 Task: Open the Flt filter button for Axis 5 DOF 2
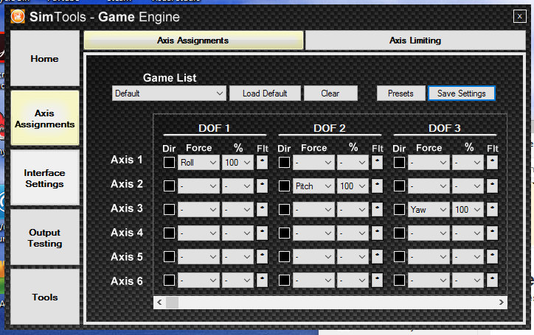(377, 256)
